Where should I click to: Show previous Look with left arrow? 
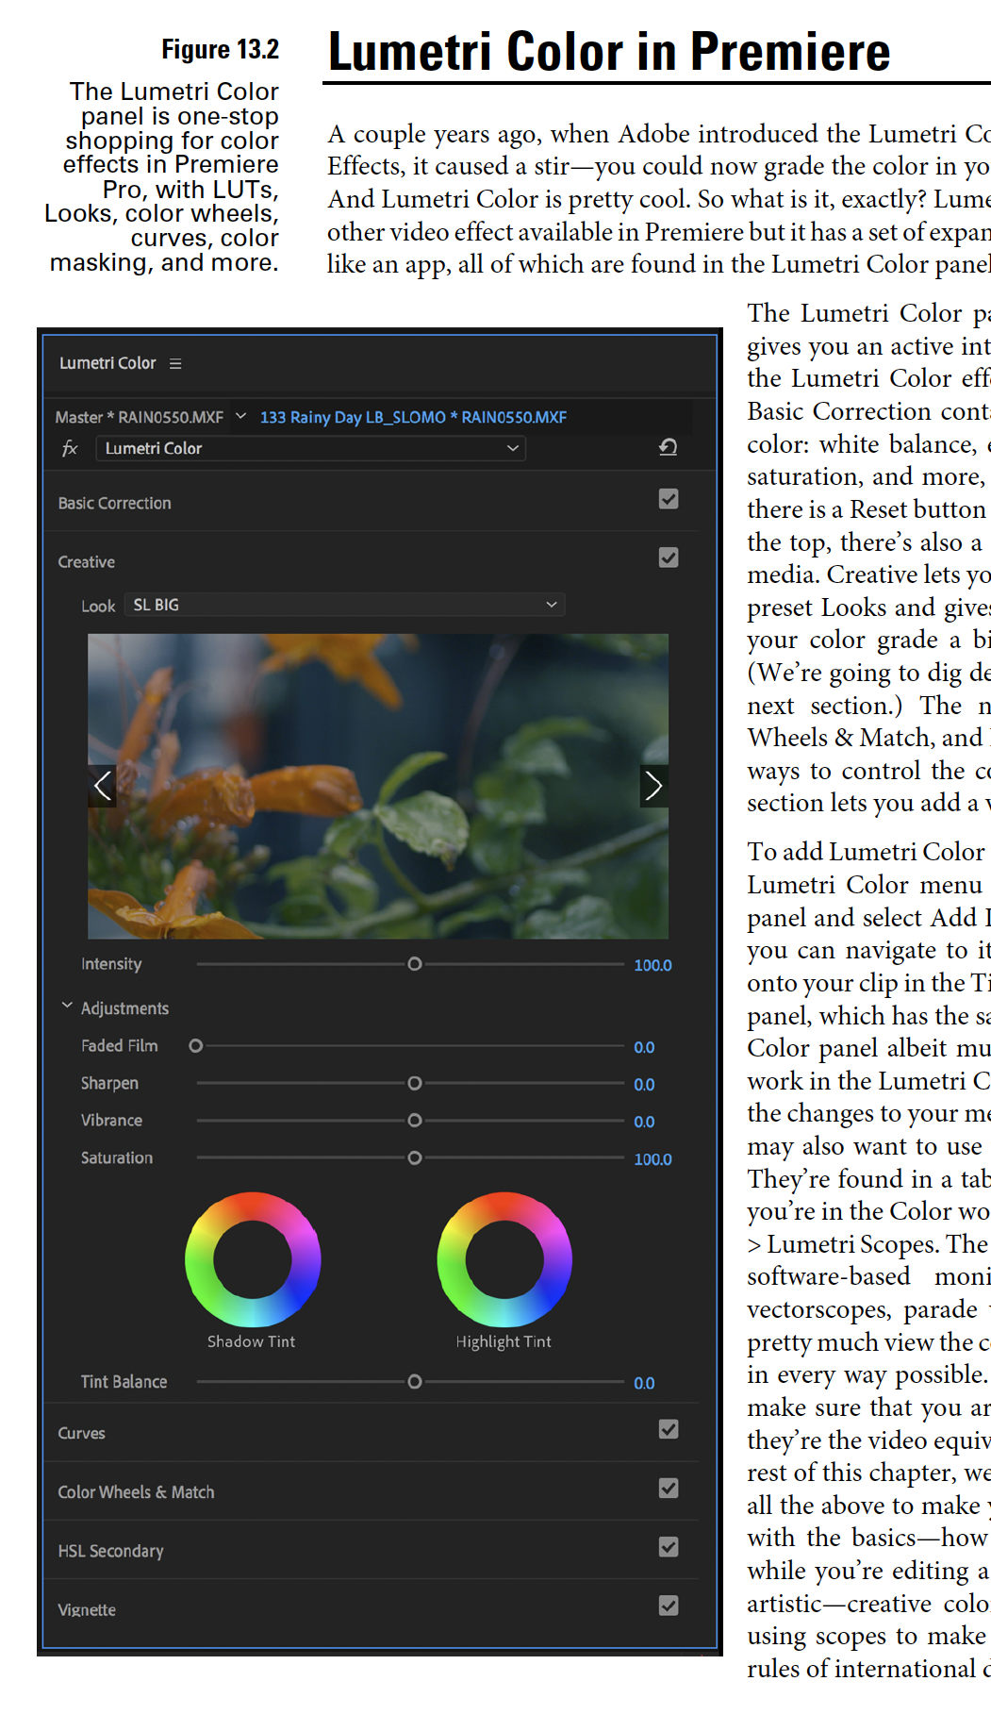pyautogui.click(x=103, y=786)
